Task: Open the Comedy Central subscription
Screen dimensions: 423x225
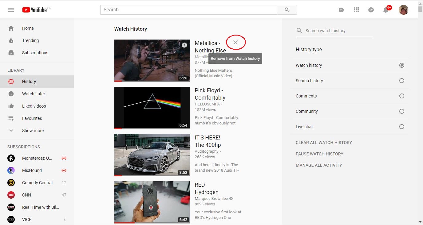Action: [37, 183]
